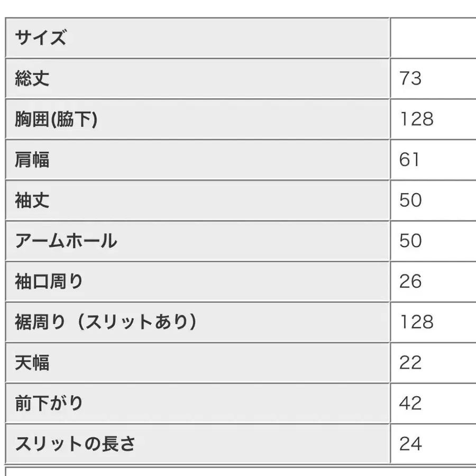Image resolution: width=476 pixels, height=476 pixels.
Task: Click the 裾周り value 128
Action: pos(416,322)
